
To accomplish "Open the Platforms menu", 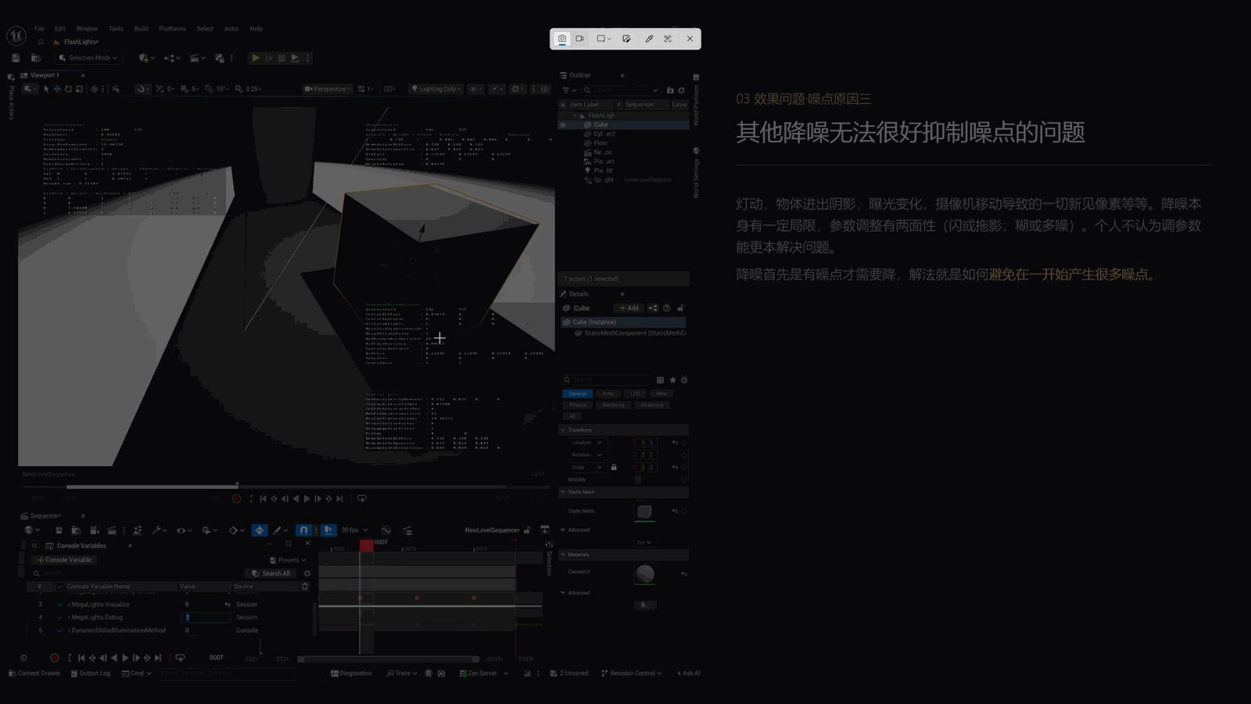I will tap(172, 29).
